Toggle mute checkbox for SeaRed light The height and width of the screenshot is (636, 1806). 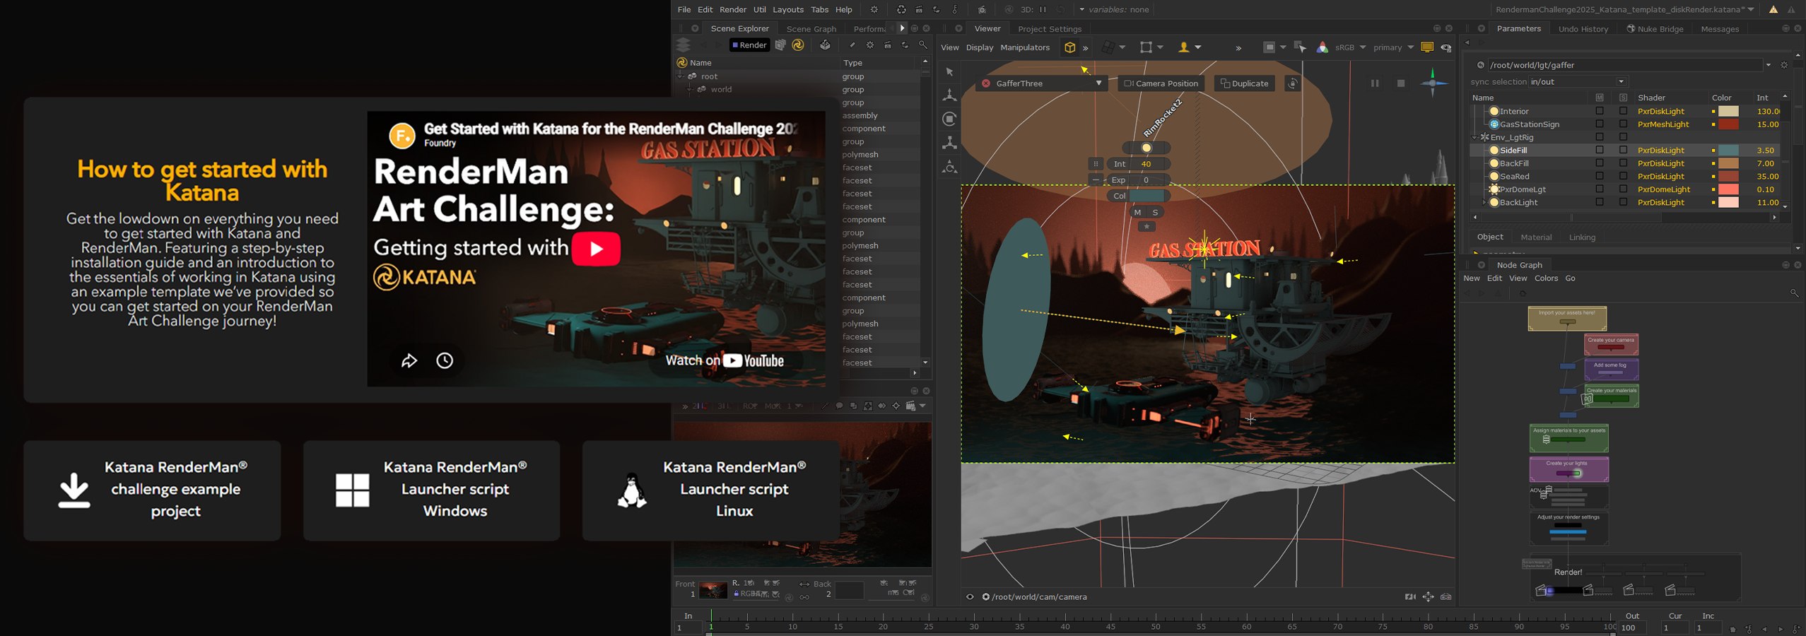(1600, 176)
